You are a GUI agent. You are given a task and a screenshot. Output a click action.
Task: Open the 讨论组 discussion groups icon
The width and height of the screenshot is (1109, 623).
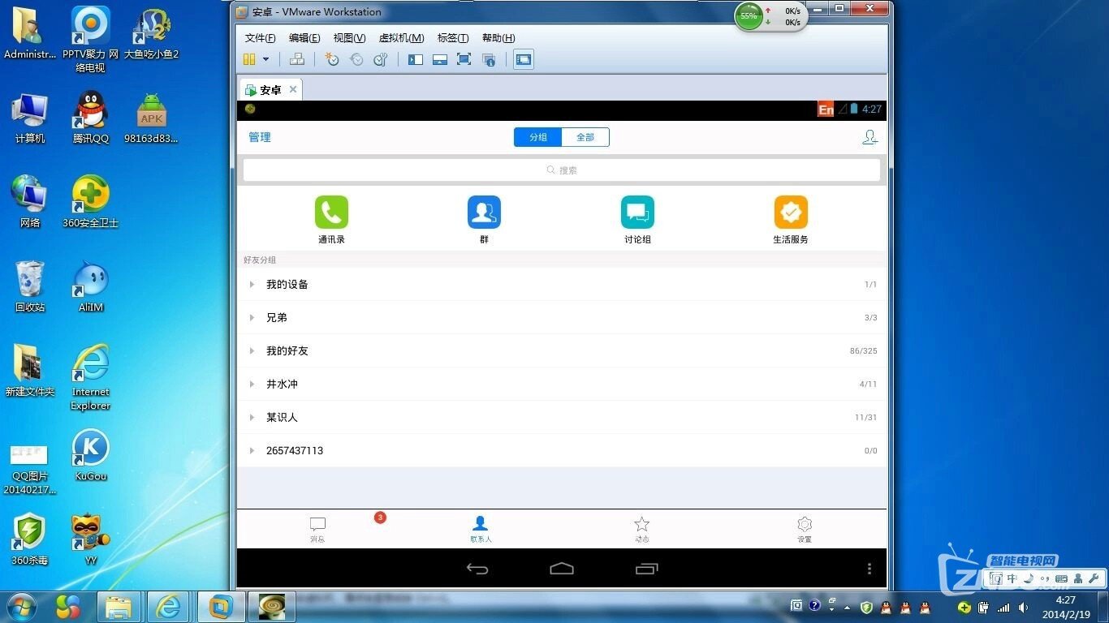[x=637, y=213]
